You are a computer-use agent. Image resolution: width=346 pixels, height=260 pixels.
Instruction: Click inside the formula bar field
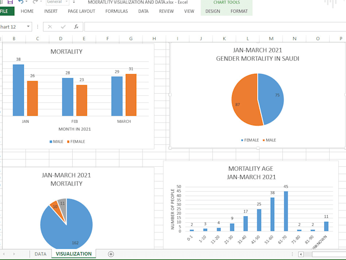[x=215, y=27]
